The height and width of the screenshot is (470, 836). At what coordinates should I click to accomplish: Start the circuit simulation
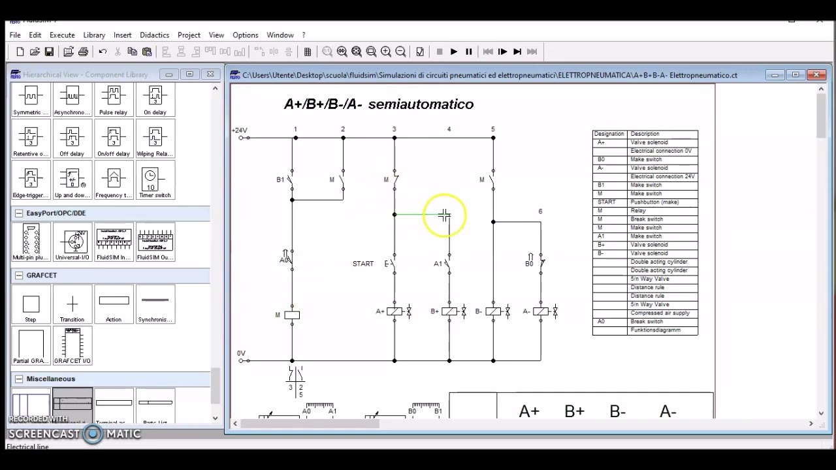[454, 52]
